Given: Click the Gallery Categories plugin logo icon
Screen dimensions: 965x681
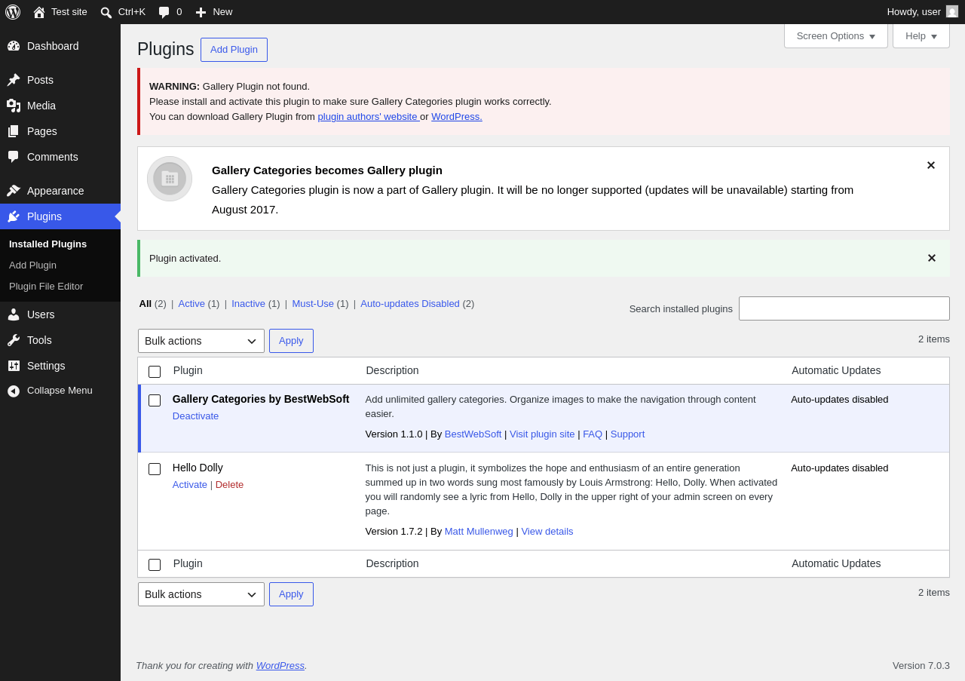Looking at the screenshot, I should (170, 179).
